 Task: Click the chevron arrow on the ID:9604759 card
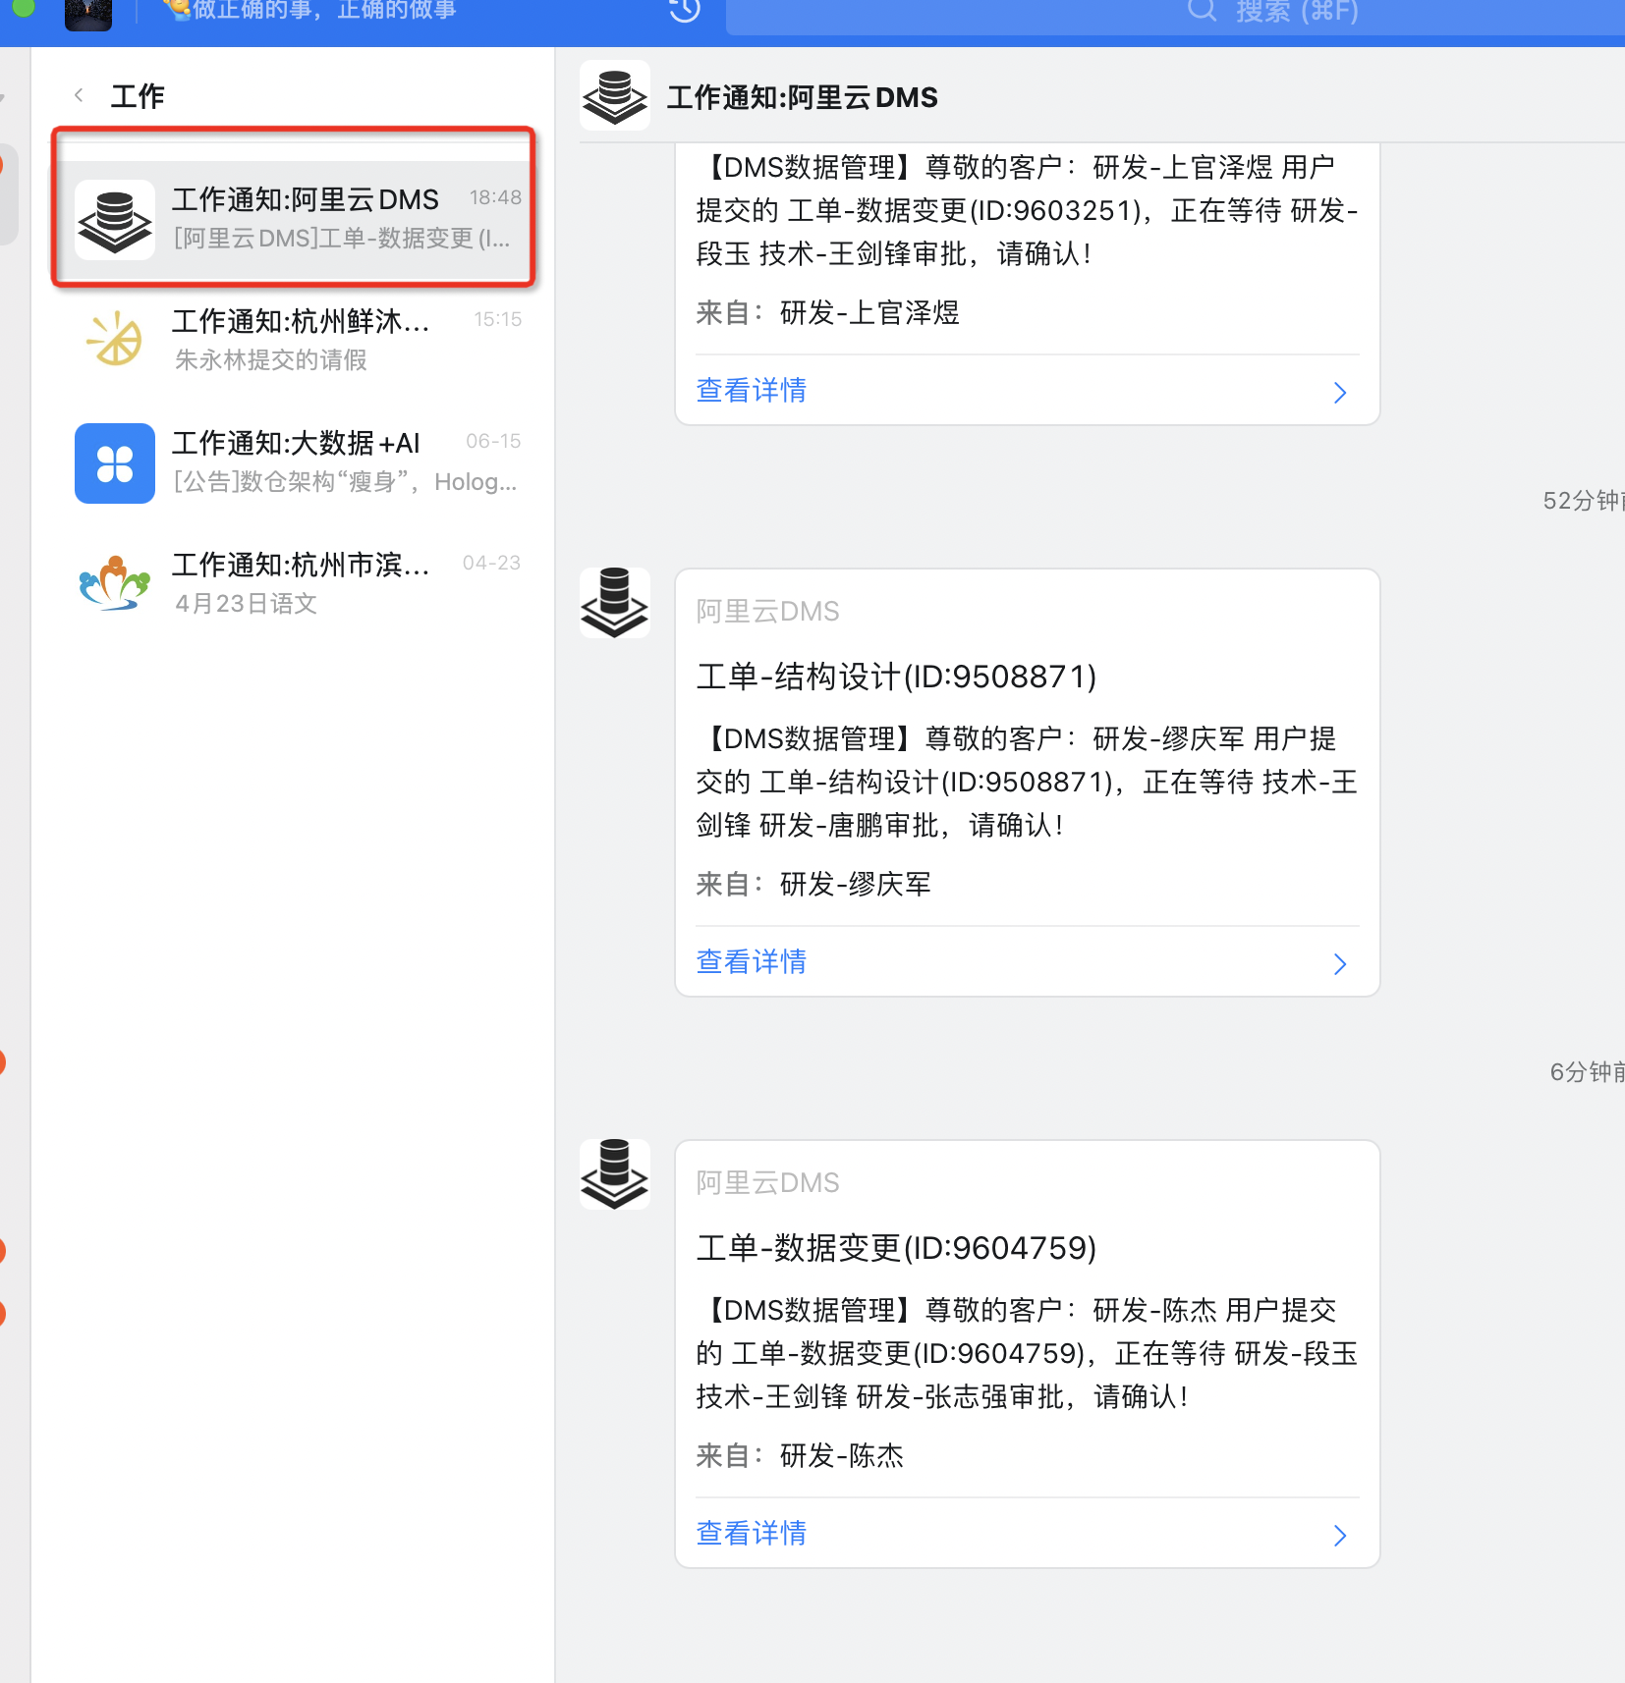[1340, 1536]
